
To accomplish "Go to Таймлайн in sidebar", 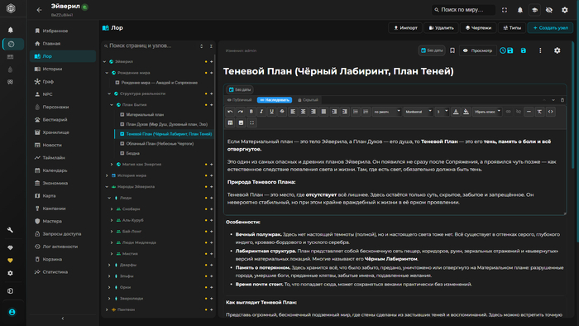I will (63, 158).
